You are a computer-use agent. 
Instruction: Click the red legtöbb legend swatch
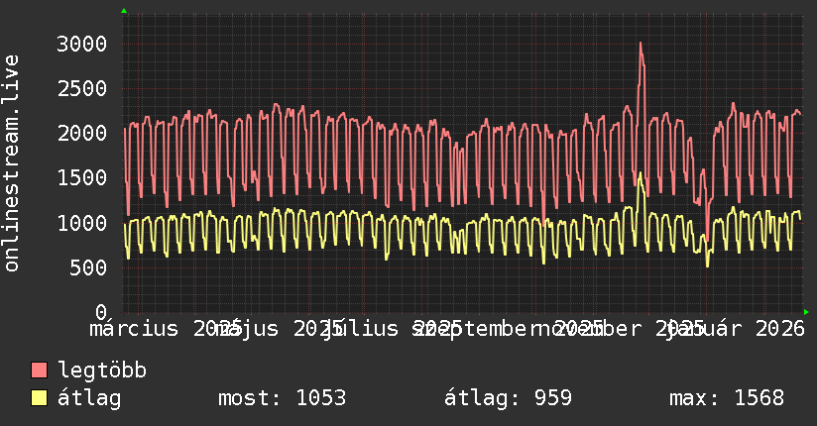(x=39, y=370)
